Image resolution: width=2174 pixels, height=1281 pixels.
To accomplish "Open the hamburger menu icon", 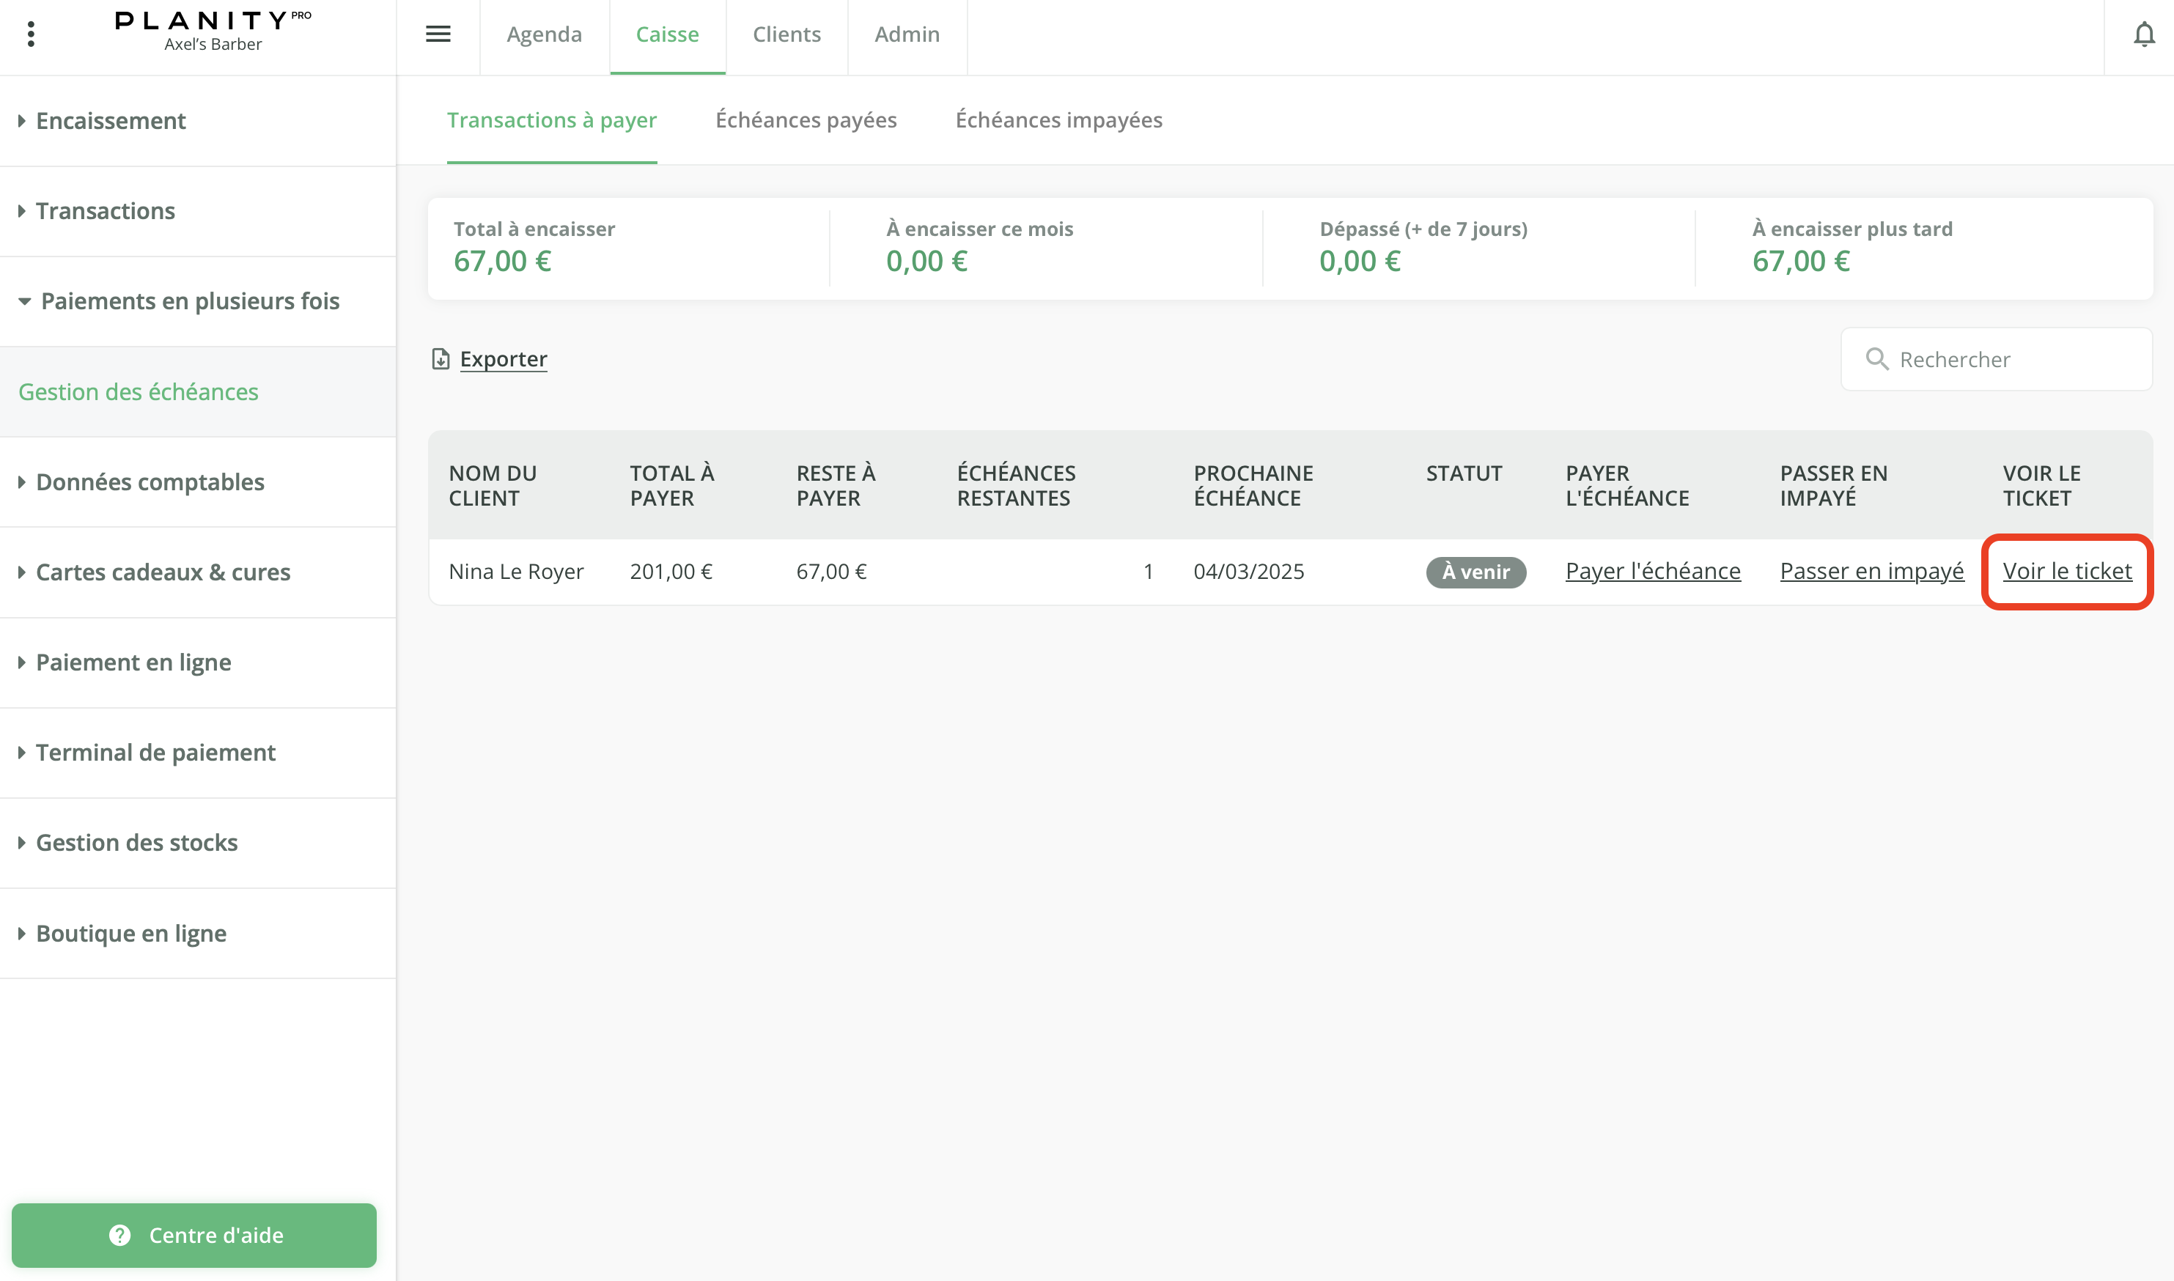I will [x=438, y=34].
